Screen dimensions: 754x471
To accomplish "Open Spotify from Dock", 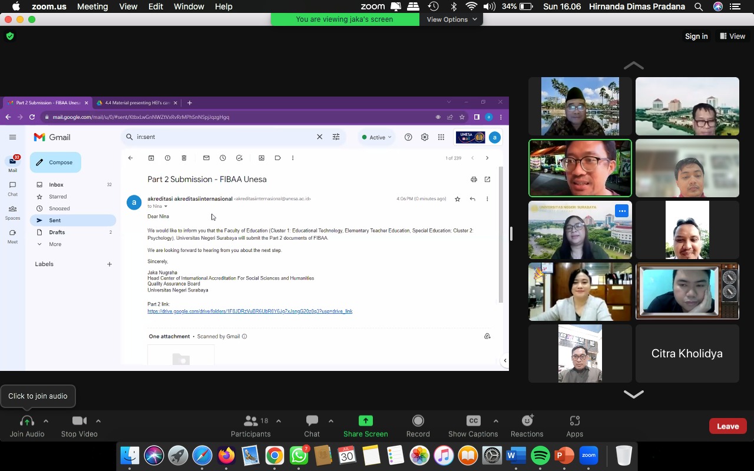I will tap(540, 456).
